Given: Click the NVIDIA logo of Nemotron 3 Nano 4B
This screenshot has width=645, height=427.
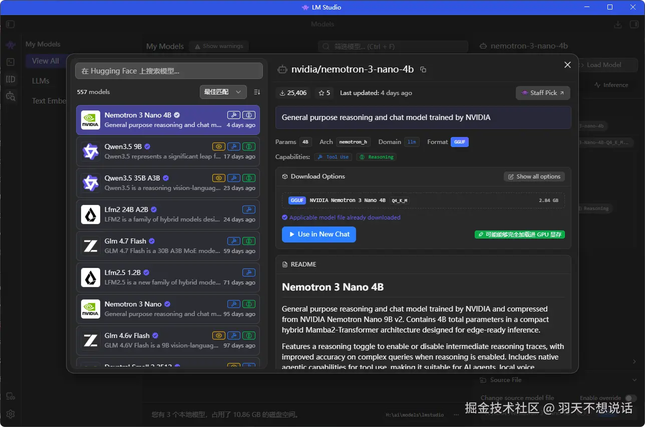Looking at the screenshot, I should [91, 120].
